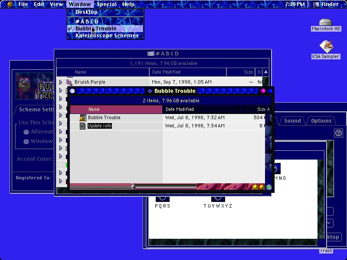Sort by Date Modified in the Bubble Trouble window
This screenshot has width=347, height=260.
coord(201,109)
